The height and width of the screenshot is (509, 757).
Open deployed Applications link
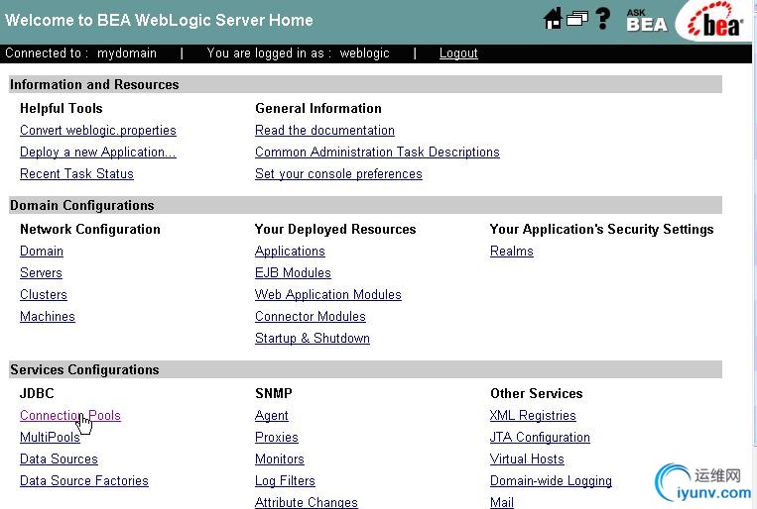tap(290, 252)
